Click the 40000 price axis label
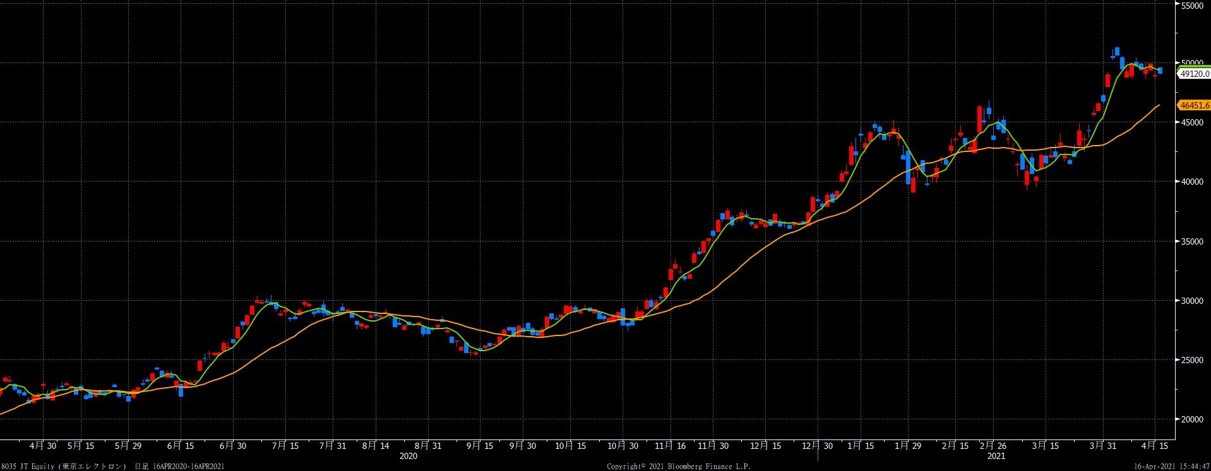This screenshot has width=1211, height=471. click(1193, 182)
